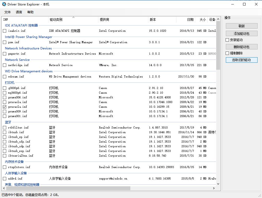Open the 文件 menu
This screenshot has width=262, height=198.
7,12
